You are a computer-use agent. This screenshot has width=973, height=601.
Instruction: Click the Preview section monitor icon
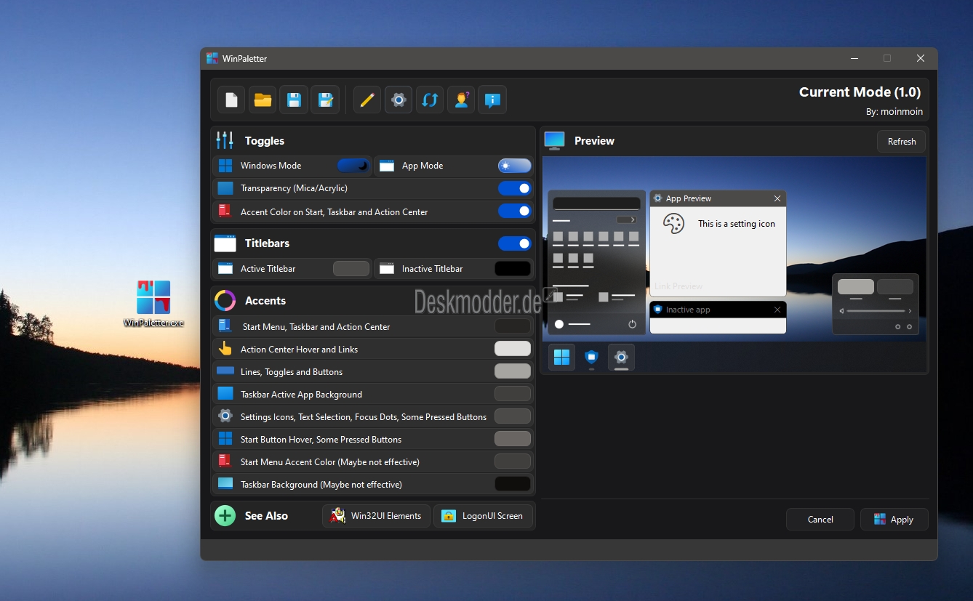[554, 141]
